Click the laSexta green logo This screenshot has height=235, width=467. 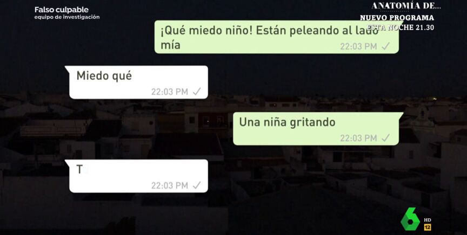[410, 219]
